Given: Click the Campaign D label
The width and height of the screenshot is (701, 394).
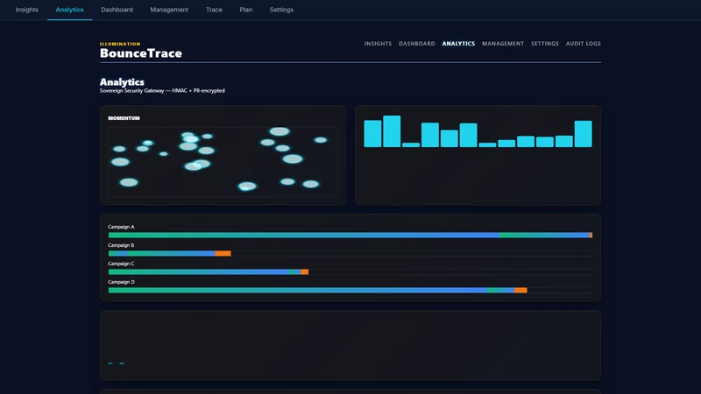Looking at the screenshot, I should click(x=121, y=282).
